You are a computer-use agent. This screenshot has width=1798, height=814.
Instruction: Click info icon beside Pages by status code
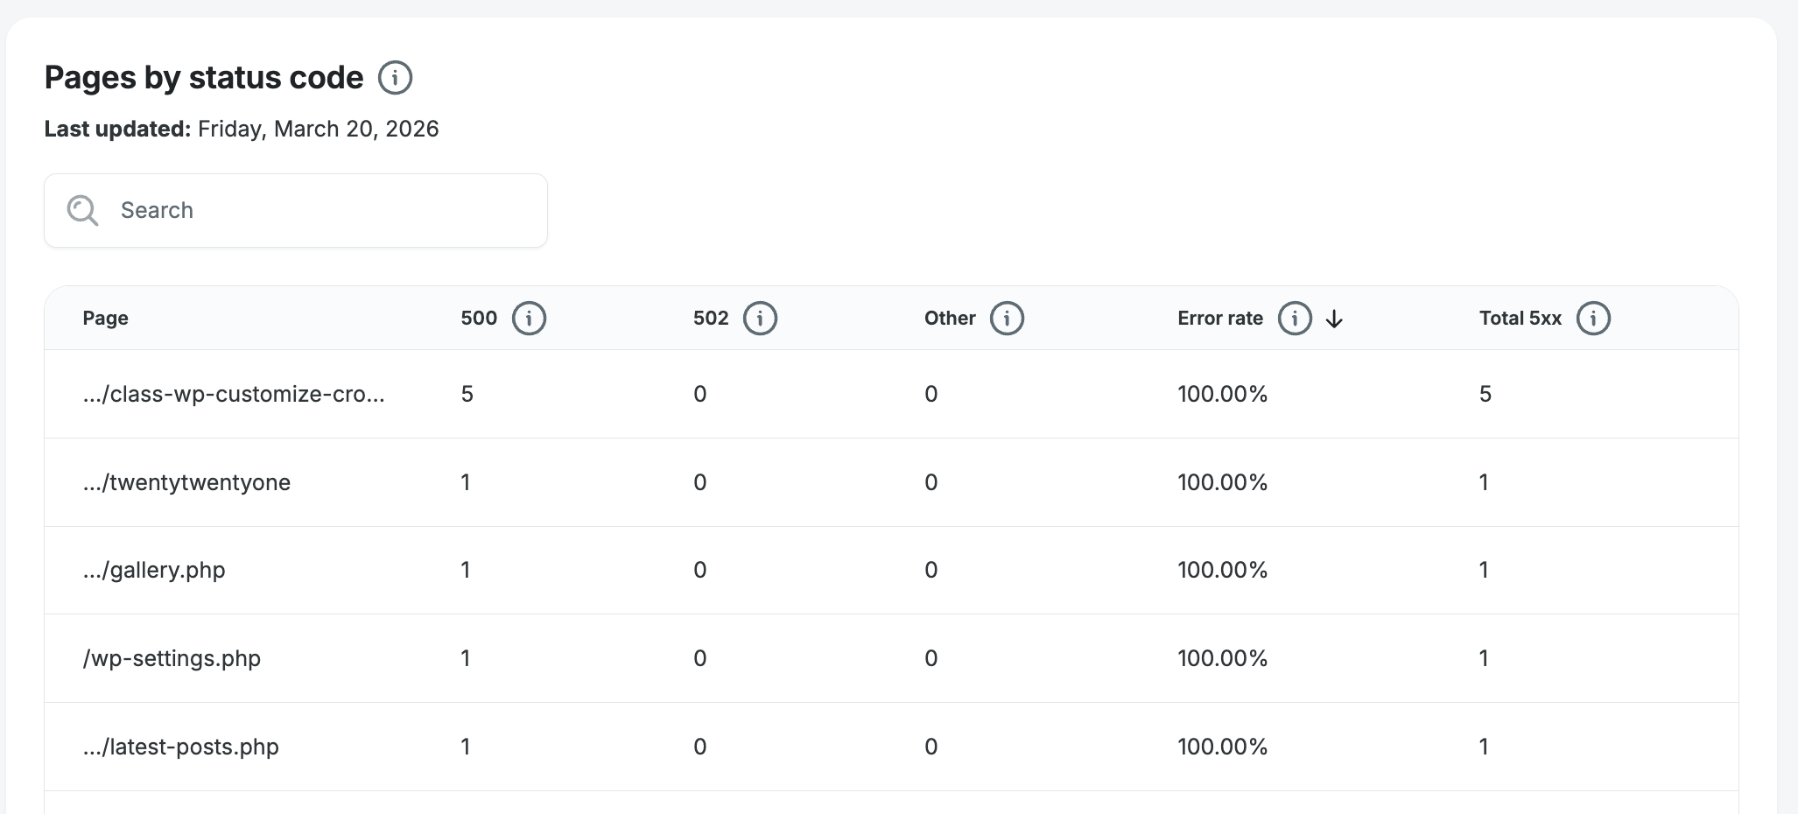tap(395, 78)
